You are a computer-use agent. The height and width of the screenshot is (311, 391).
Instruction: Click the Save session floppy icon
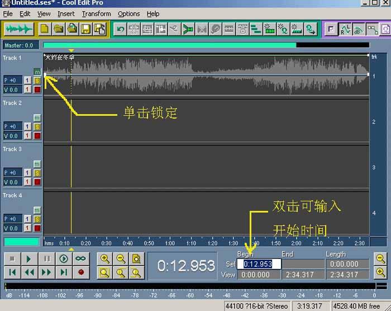tap(86, 28)
